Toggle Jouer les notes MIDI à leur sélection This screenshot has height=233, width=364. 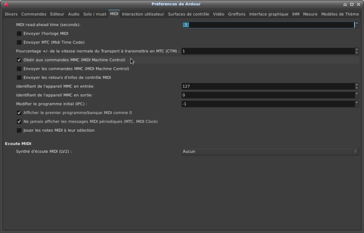[19, 130]
